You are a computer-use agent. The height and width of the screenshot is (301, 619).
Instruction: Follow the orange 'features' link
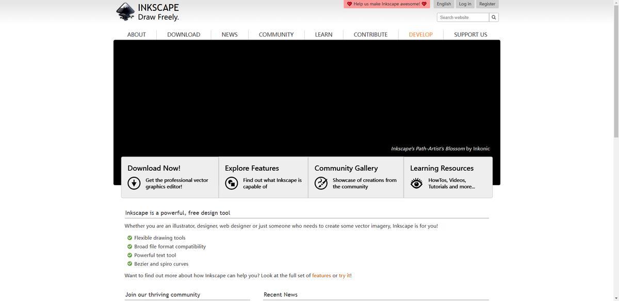click(321, 276)
